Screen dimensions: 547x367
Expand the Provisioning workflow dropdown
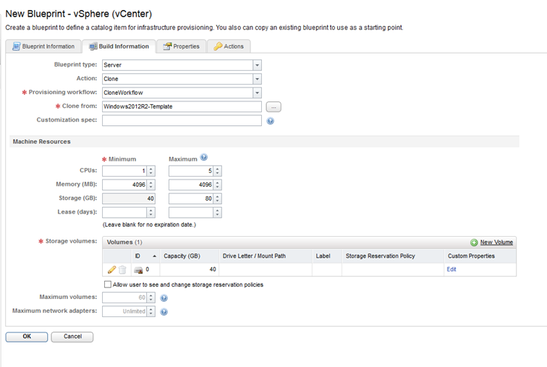pos(257,93)
